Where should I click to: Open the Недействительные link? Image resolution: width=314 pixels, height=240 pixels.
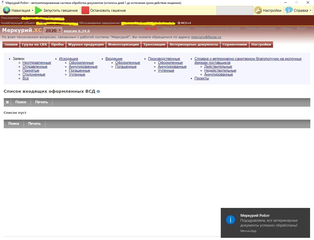point(220,70)
